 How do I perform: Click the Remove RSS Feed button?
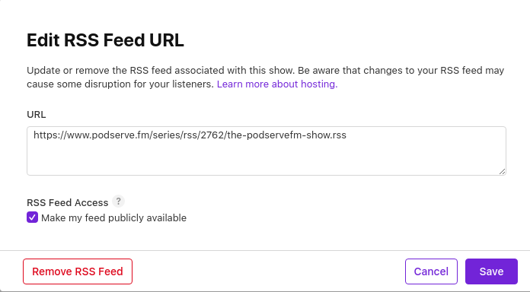tap(78, 271)
